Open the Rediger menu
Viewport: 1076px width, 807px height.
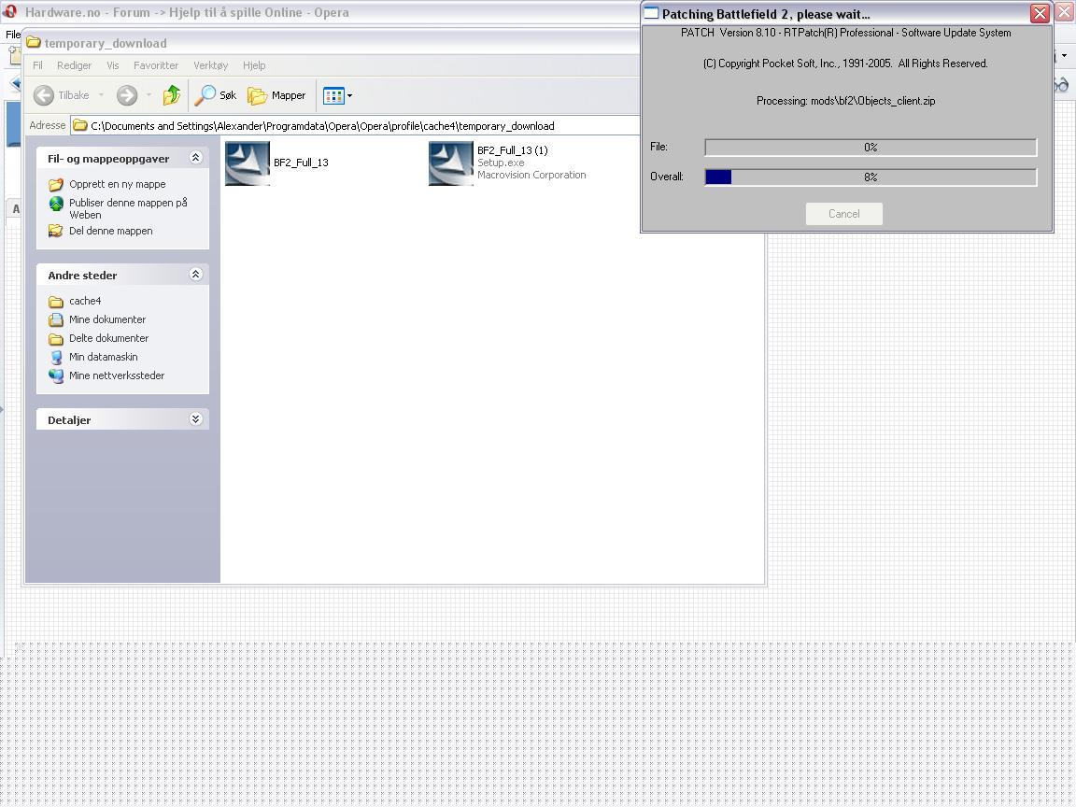coord(74,65)
